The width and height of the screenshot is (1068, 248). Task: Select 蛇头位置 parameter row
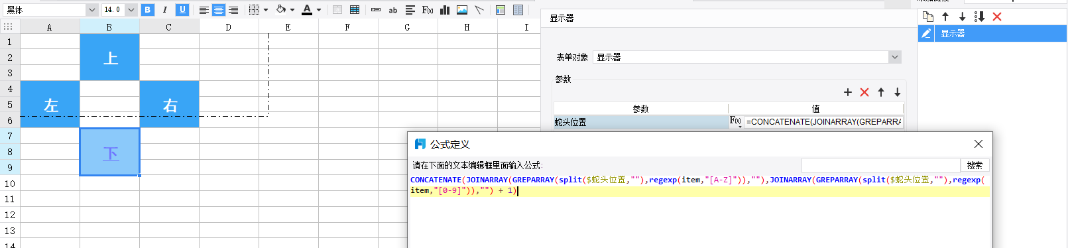[640, 122]
